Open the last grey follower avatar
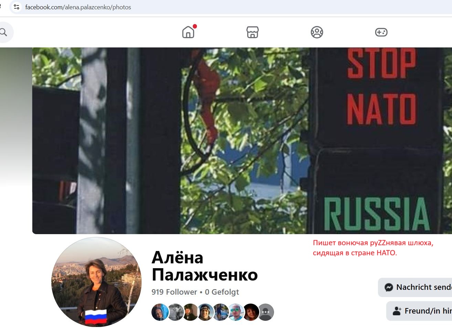 pyautogui.click(x=266, y=312)
